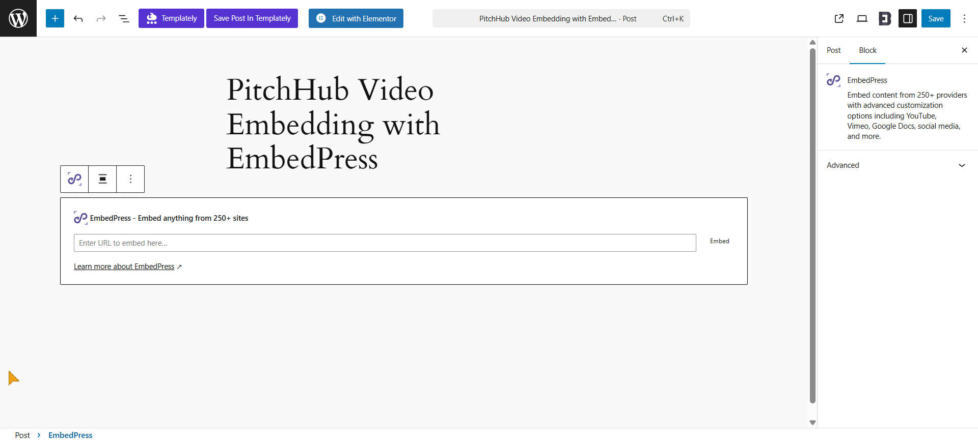Select Post in the breadcrumb
The width and height of the screenshot is (978, 442).
tap(22, 435)
